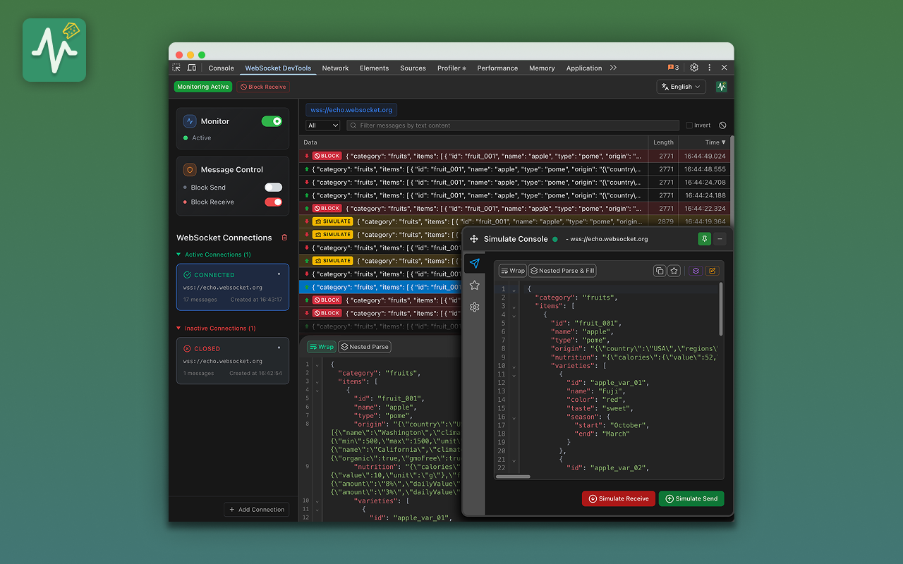Screen dimensions: 903x564
Task: Open the English language dropdown
Action: [x=679, y=87]
